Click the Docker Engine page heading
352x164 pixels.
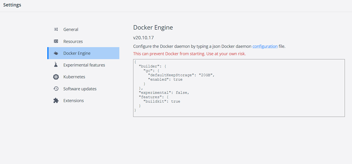[153, 27]
